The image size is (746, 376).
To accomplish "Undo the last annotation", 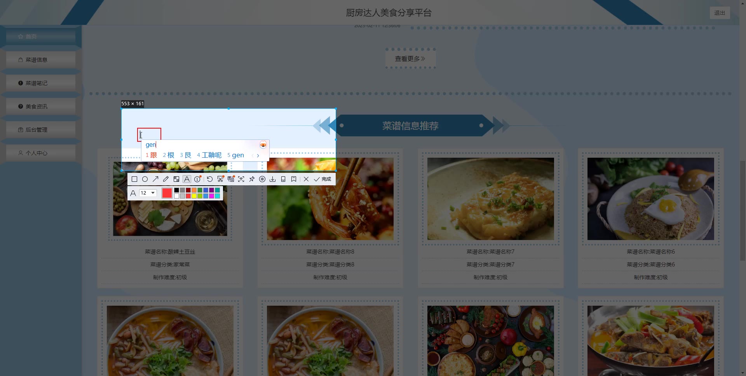I will point(210,179).
